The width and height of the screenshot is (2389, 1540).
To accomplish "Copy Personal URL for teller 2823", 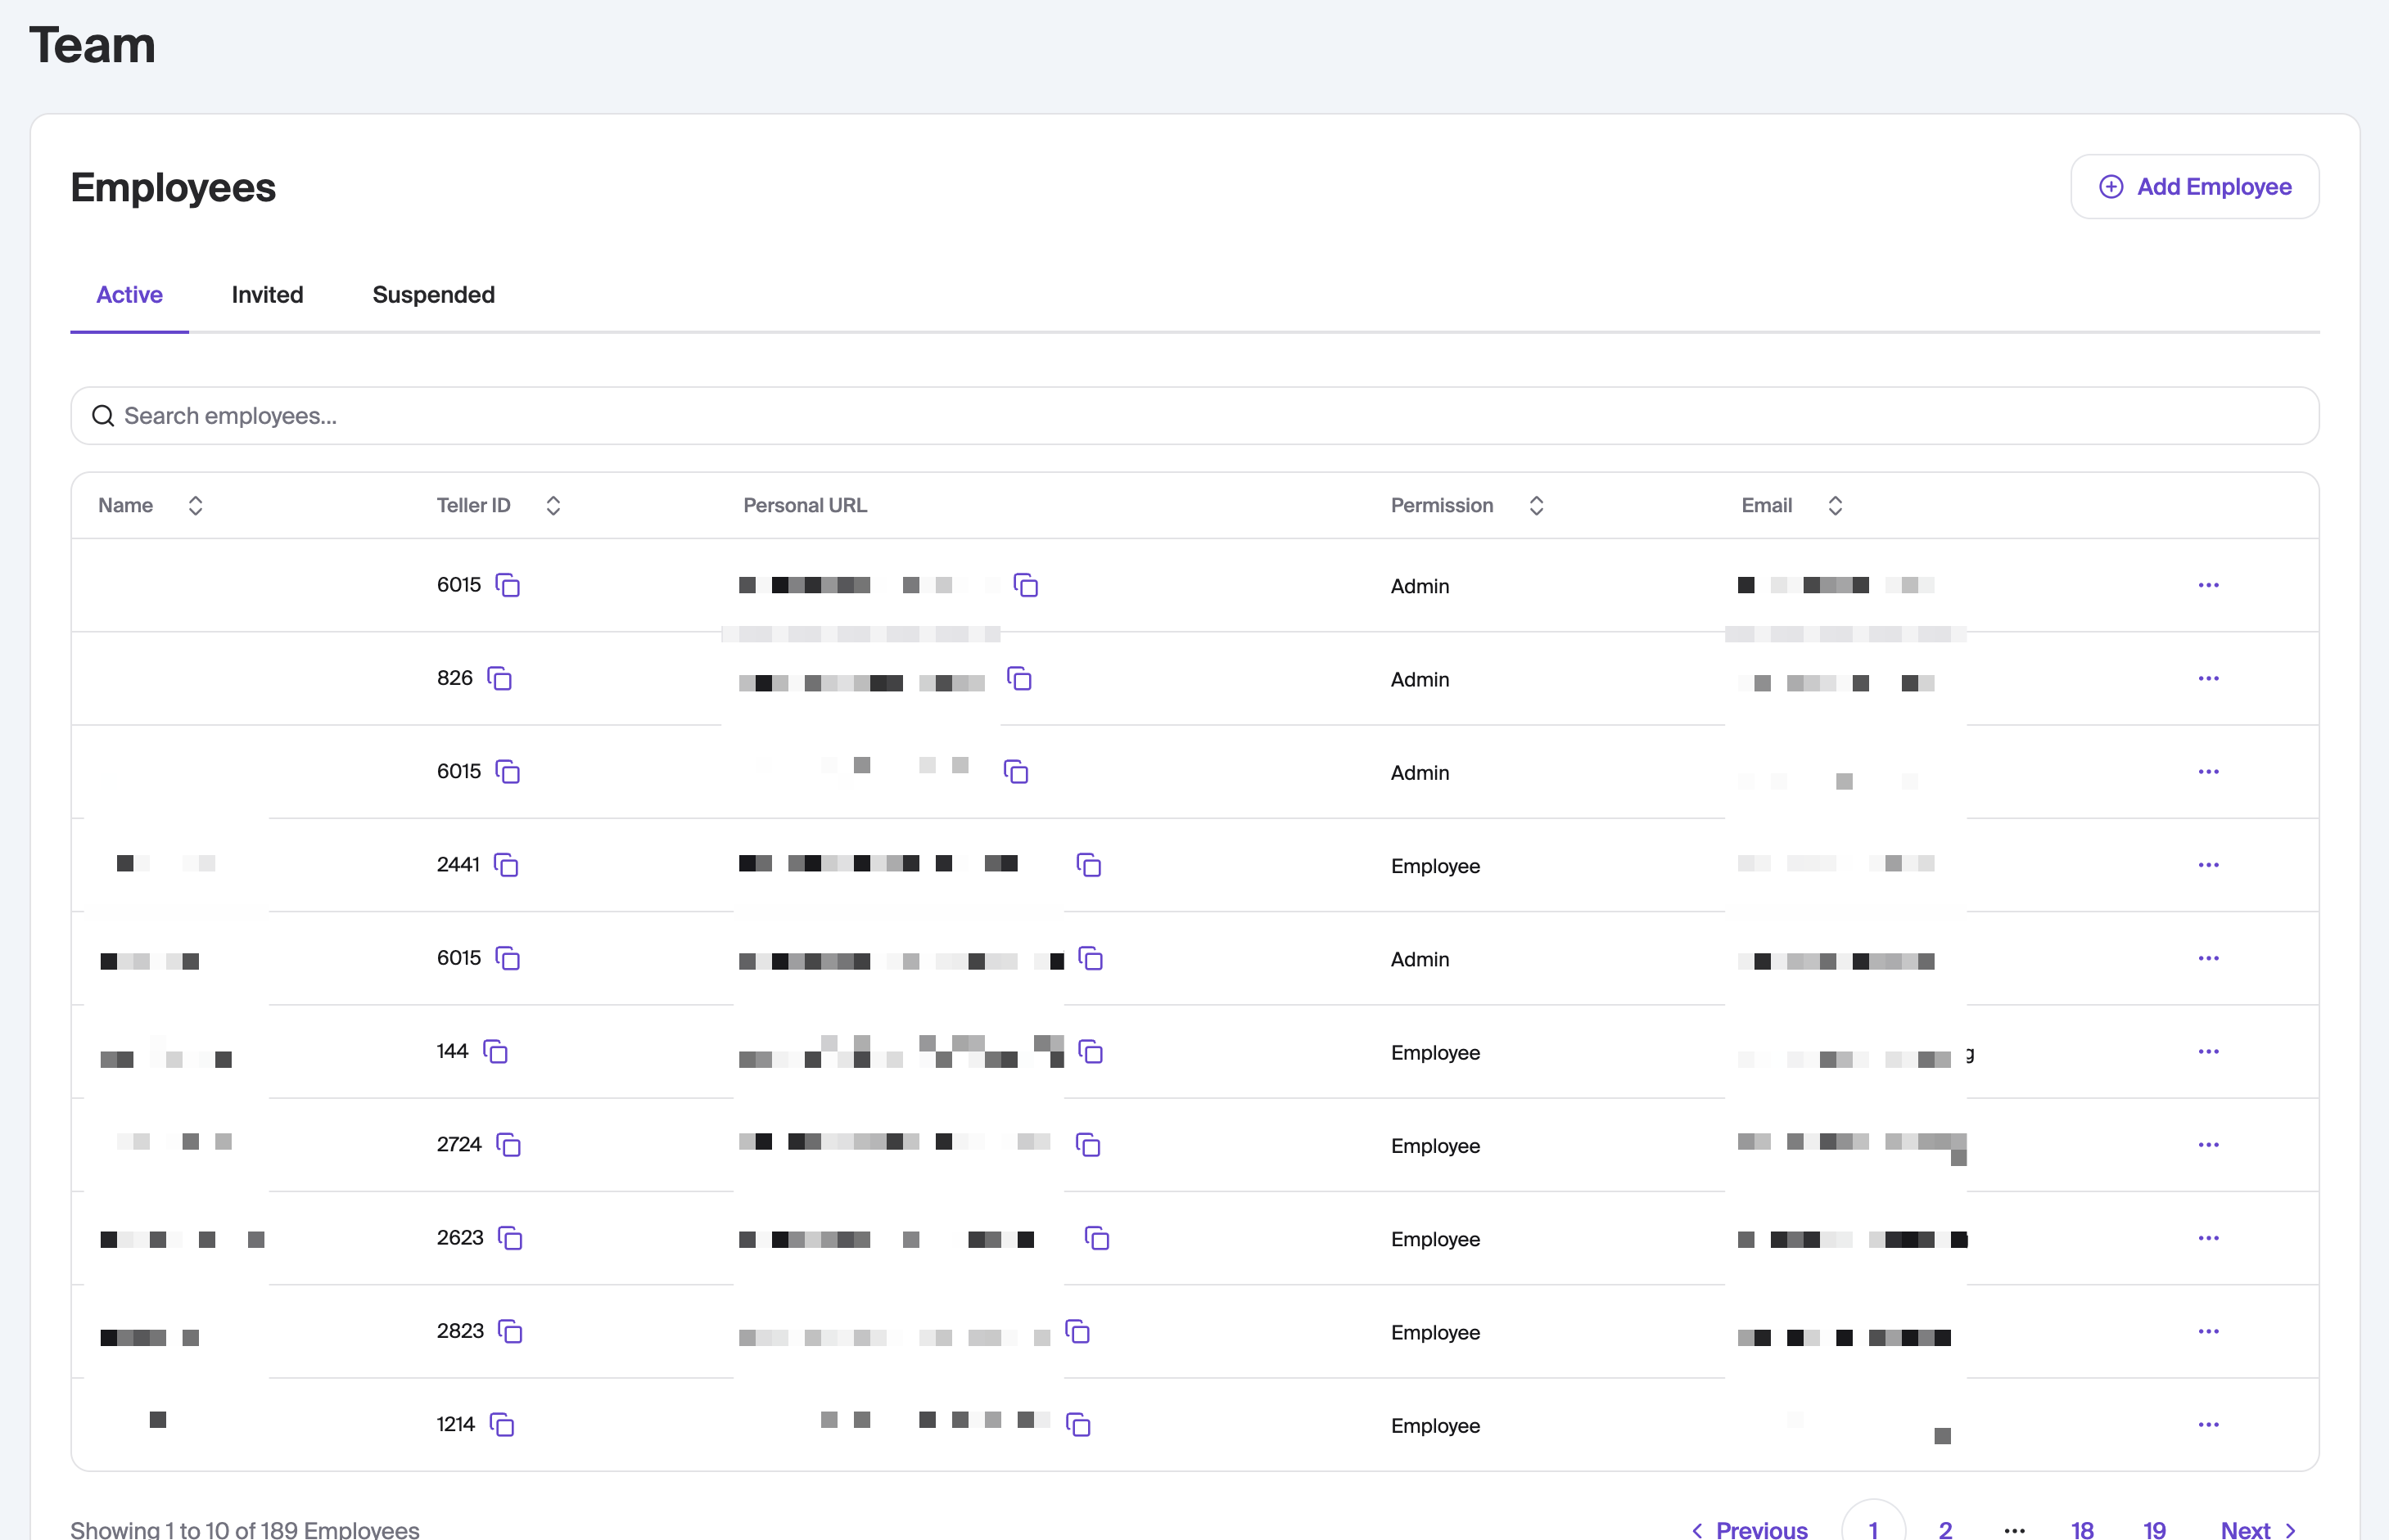I will [x=1077, y=1332].
